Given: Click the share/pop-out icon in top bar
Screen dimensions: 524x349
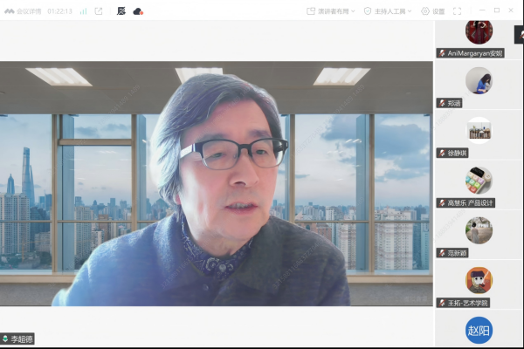Looking at the screenshot, I should pyautogui.click(x=99, y=11).
